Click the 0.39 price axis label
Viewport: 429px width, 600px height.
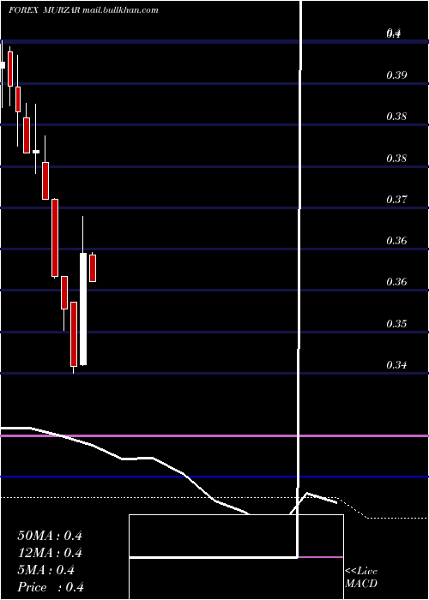click(x=396, y=75)
